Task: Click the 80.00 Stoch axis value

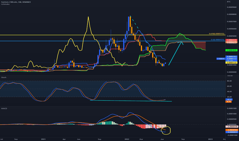Action: click(229, 81)
